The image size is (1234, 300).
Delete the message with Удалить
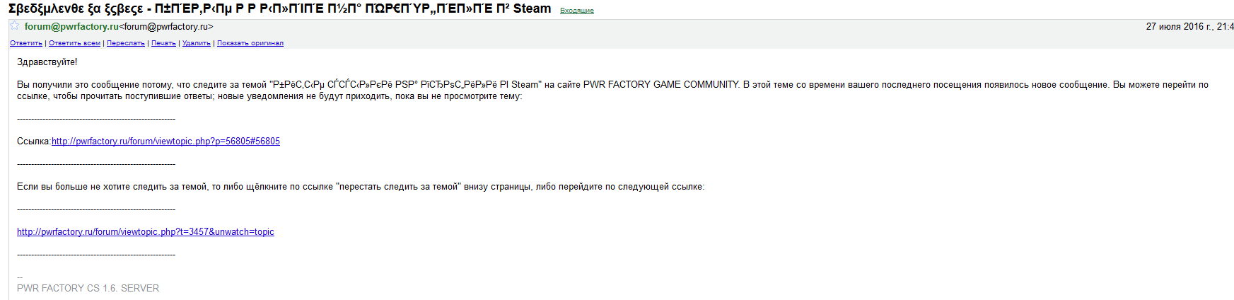(197, 43)
